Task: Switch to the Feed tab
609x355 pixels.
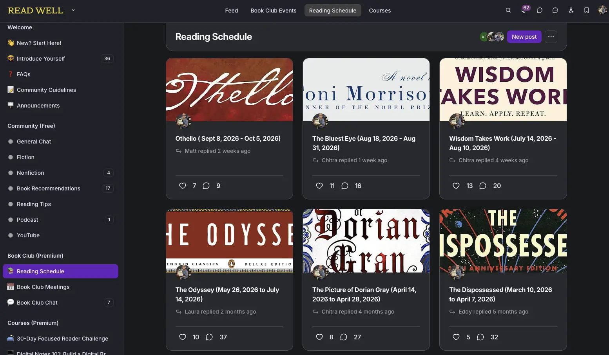Action: [x=232, y=11]
